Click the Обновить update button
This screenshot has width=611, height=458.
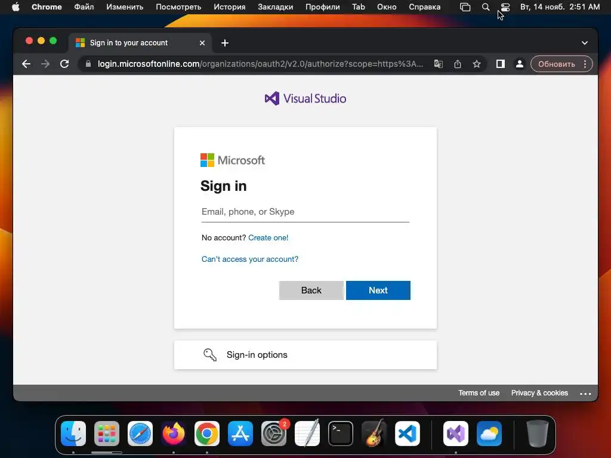[557, 64]
